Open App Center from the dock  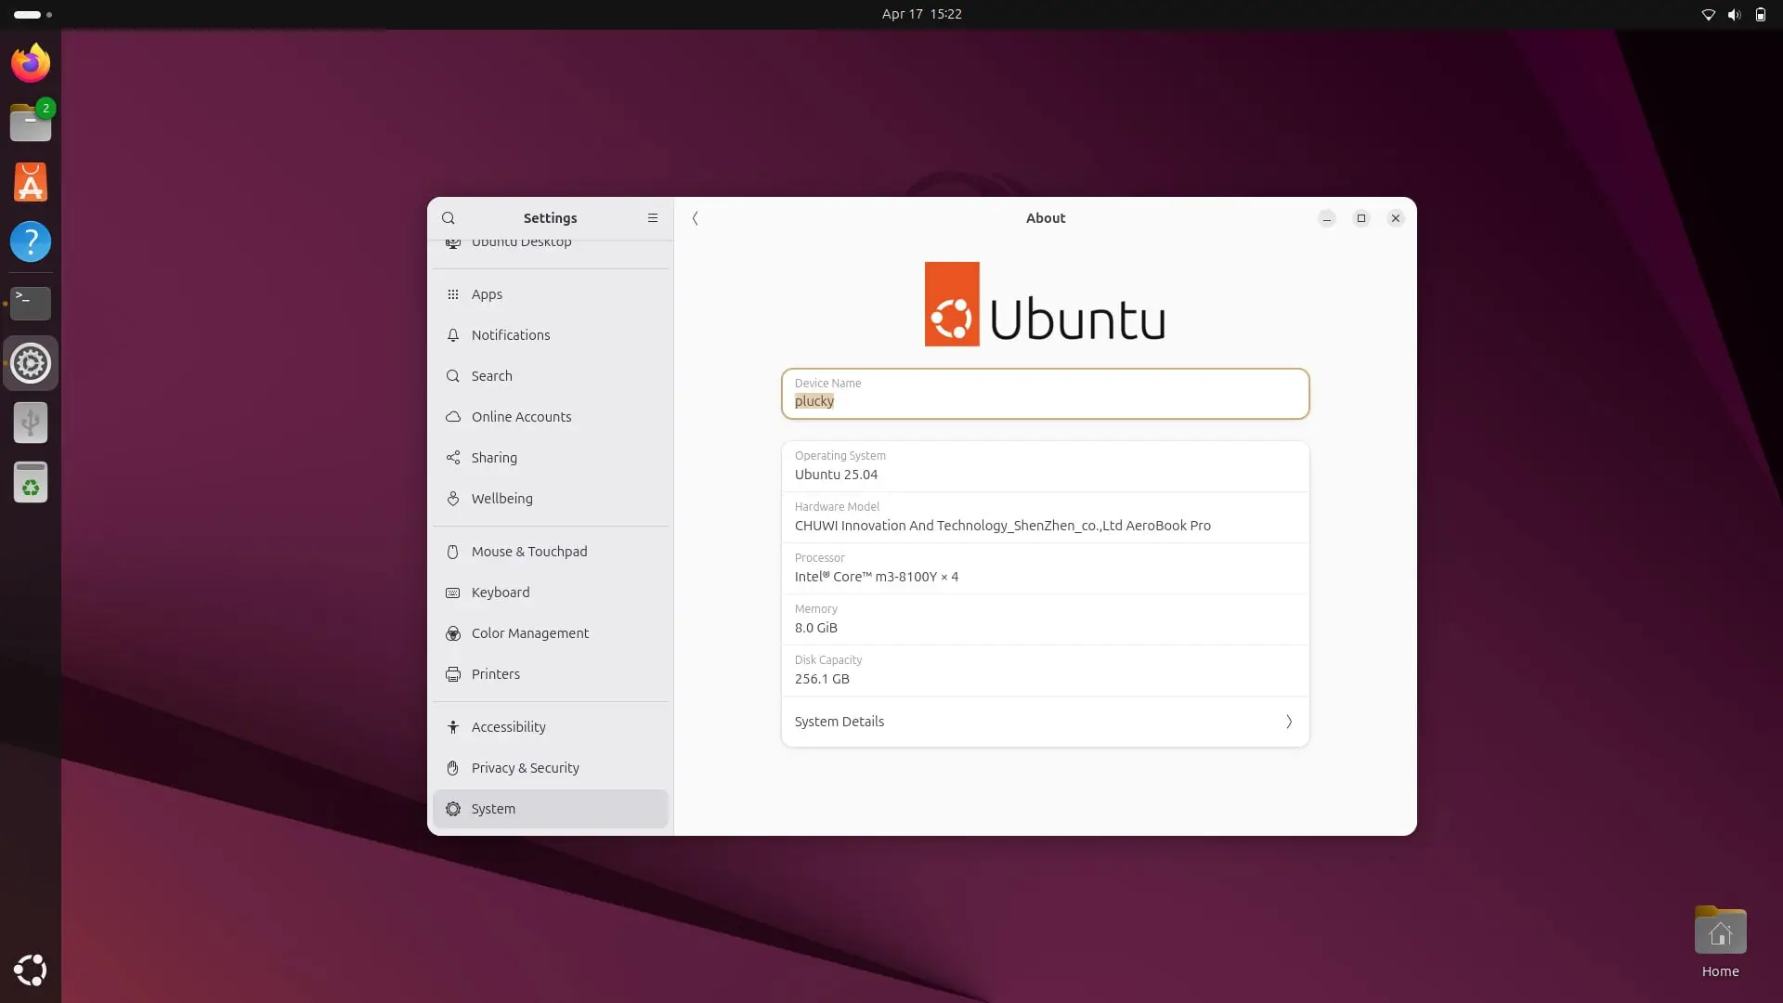31,182
